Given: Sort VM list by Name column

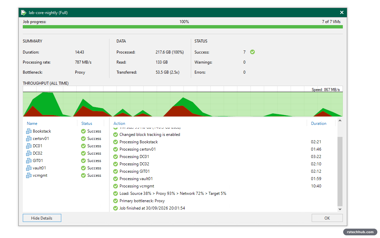Looking at the screenshot, I should click(x=32, y=124).
